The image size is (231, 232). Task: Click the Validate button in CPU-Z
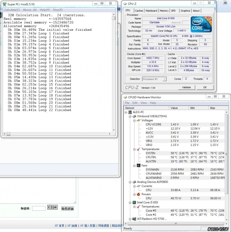click(187, 88)
